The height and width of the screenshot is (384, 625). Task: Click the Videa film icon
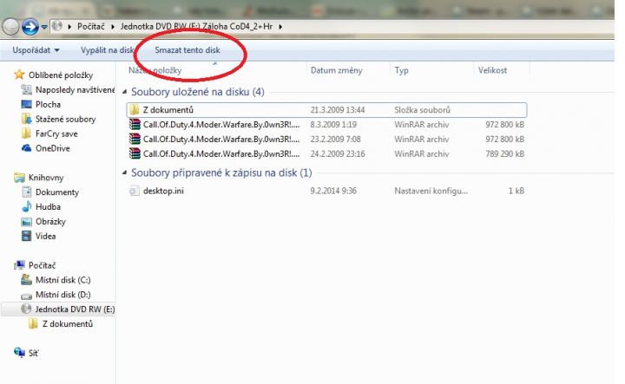26,236
